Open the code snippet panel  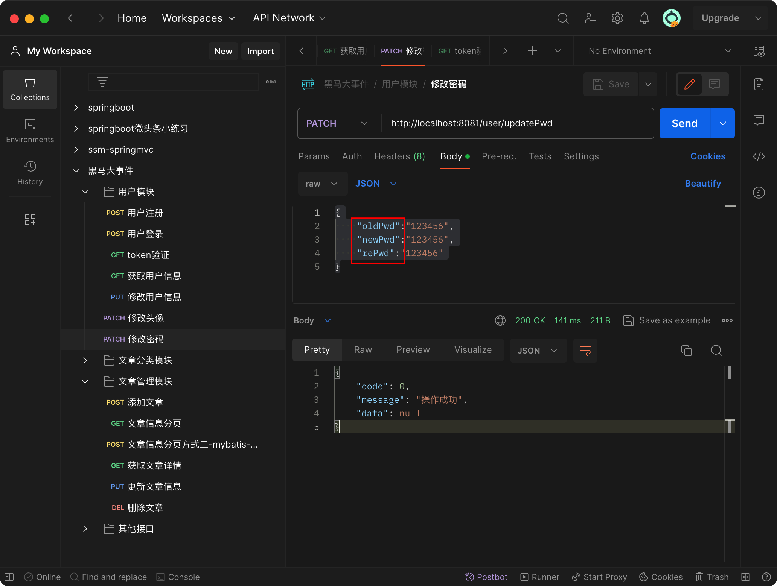point(759,156)
